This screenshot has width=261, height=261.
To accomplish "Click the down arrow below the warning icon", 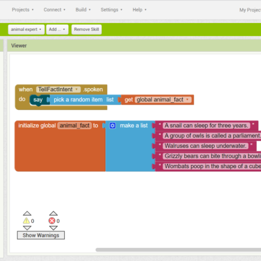I will click(26, 228).
